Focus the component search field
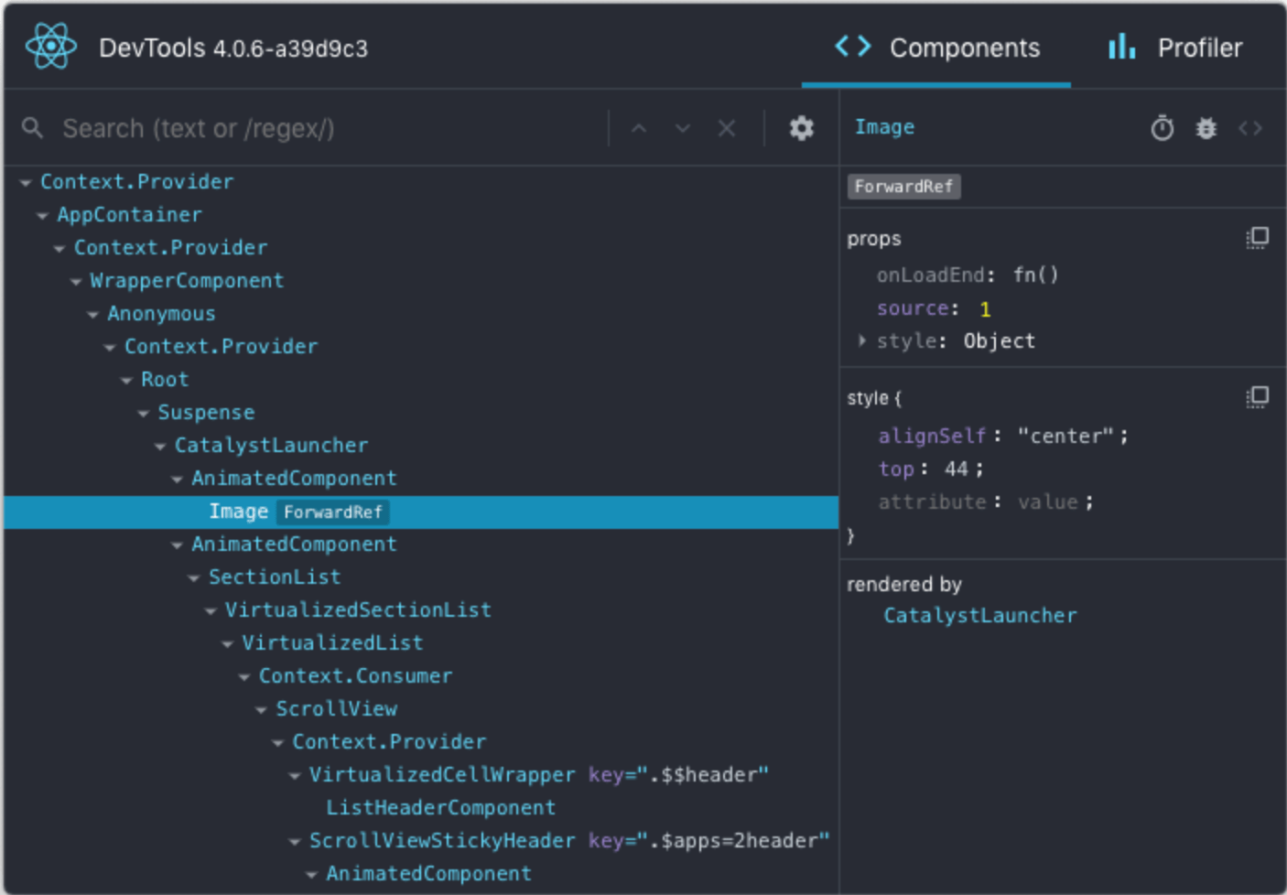 (330, 128)
